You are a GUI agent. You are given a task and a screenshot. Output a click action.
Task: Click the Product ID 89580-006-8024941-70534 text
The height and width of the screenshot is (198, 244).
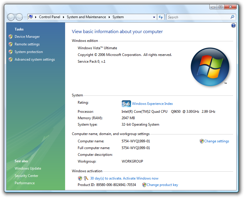click(x=107, y=185)
